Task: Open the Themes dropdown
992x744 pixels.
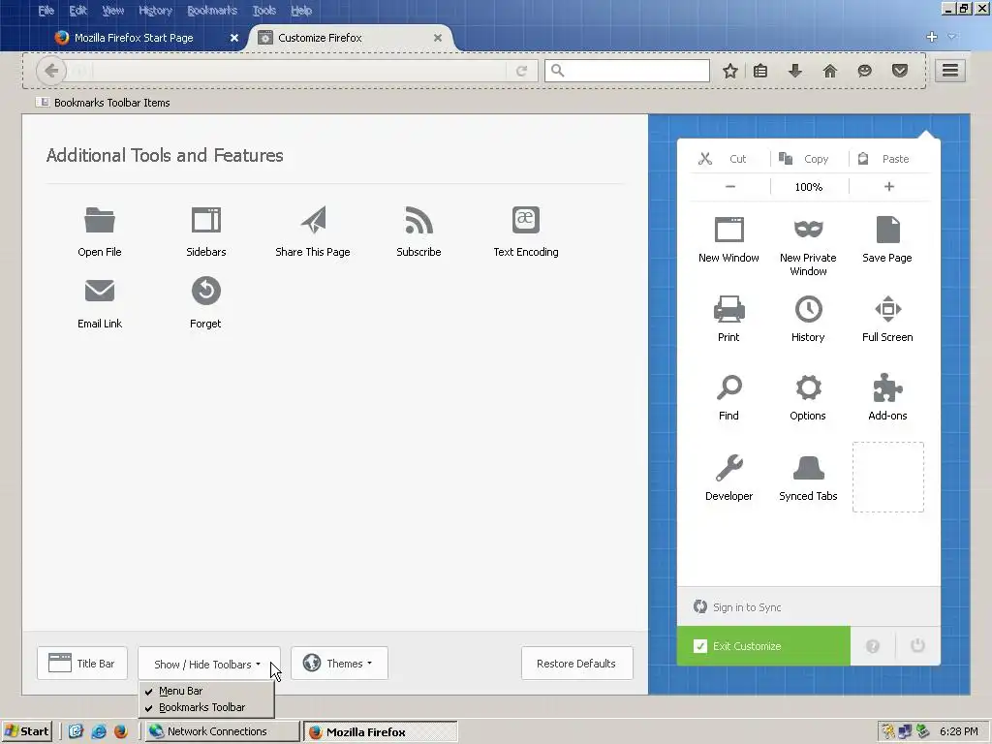Action: coord(339,663)
